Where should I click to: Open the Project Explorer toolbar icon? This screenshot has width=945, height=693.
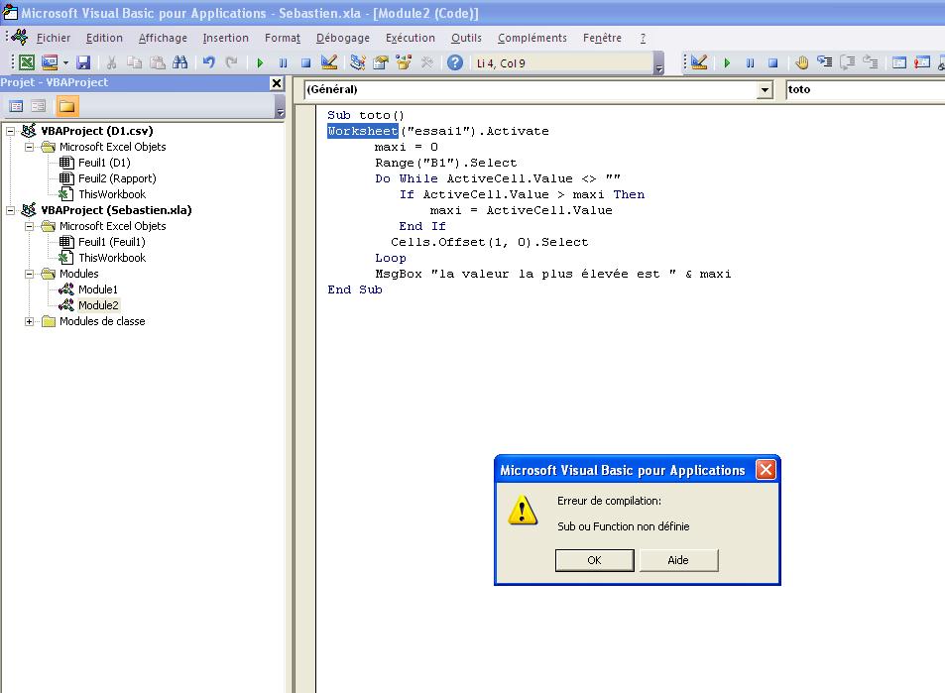(x=358, y=62)
